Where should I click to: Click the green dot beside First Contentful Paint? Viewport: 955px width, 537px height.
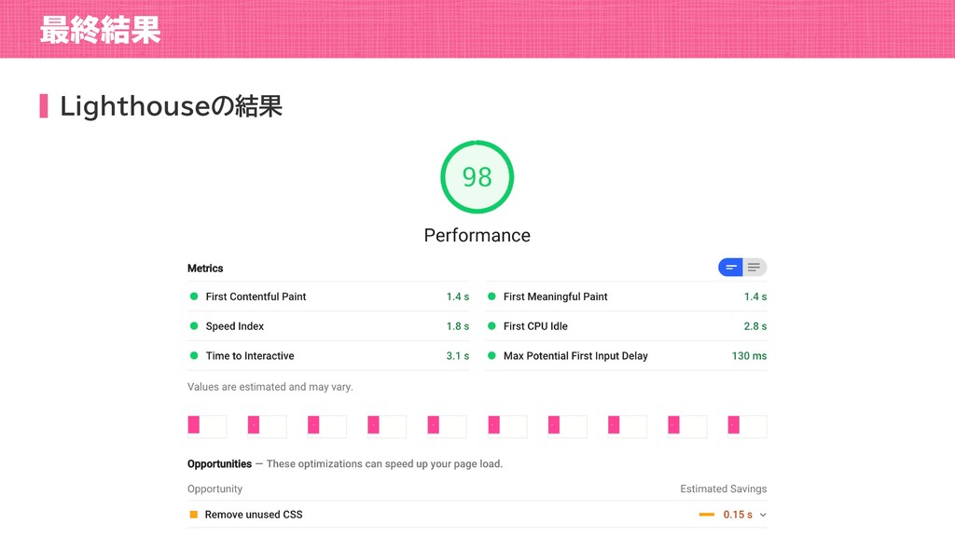(194, 296)
